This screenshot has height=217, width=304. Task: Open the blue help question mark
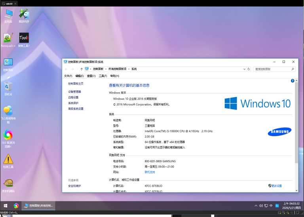293,81
